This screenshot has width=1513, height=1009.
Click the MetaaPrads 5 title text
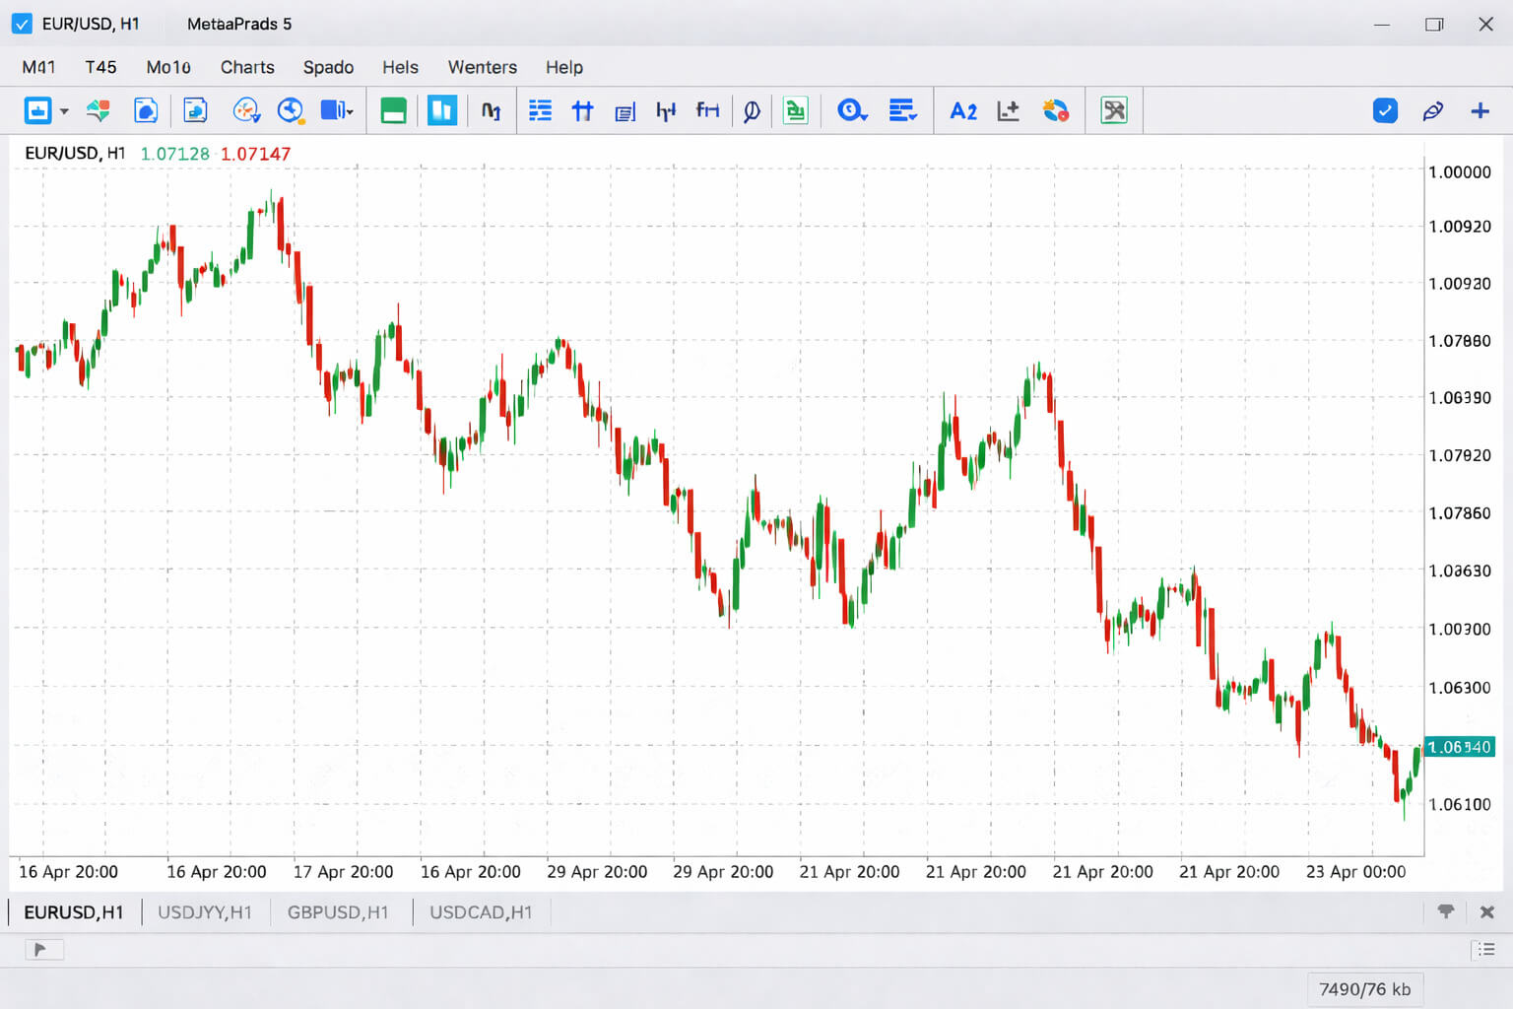coord(239,24)
